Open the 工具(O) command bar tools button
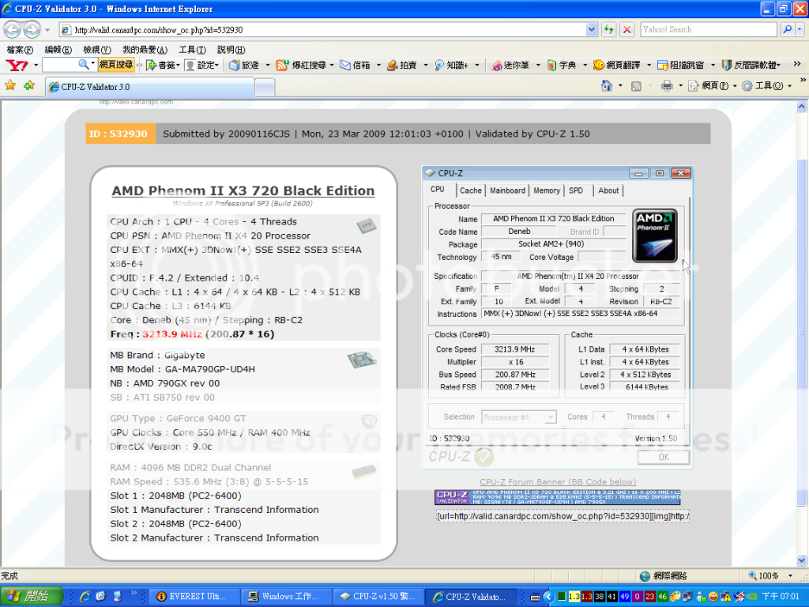 (767, 85)
